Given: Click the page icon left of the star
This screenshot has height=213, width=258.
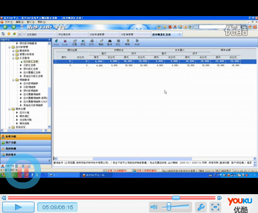Looking at the screenshot, I should tap(3, 34).
